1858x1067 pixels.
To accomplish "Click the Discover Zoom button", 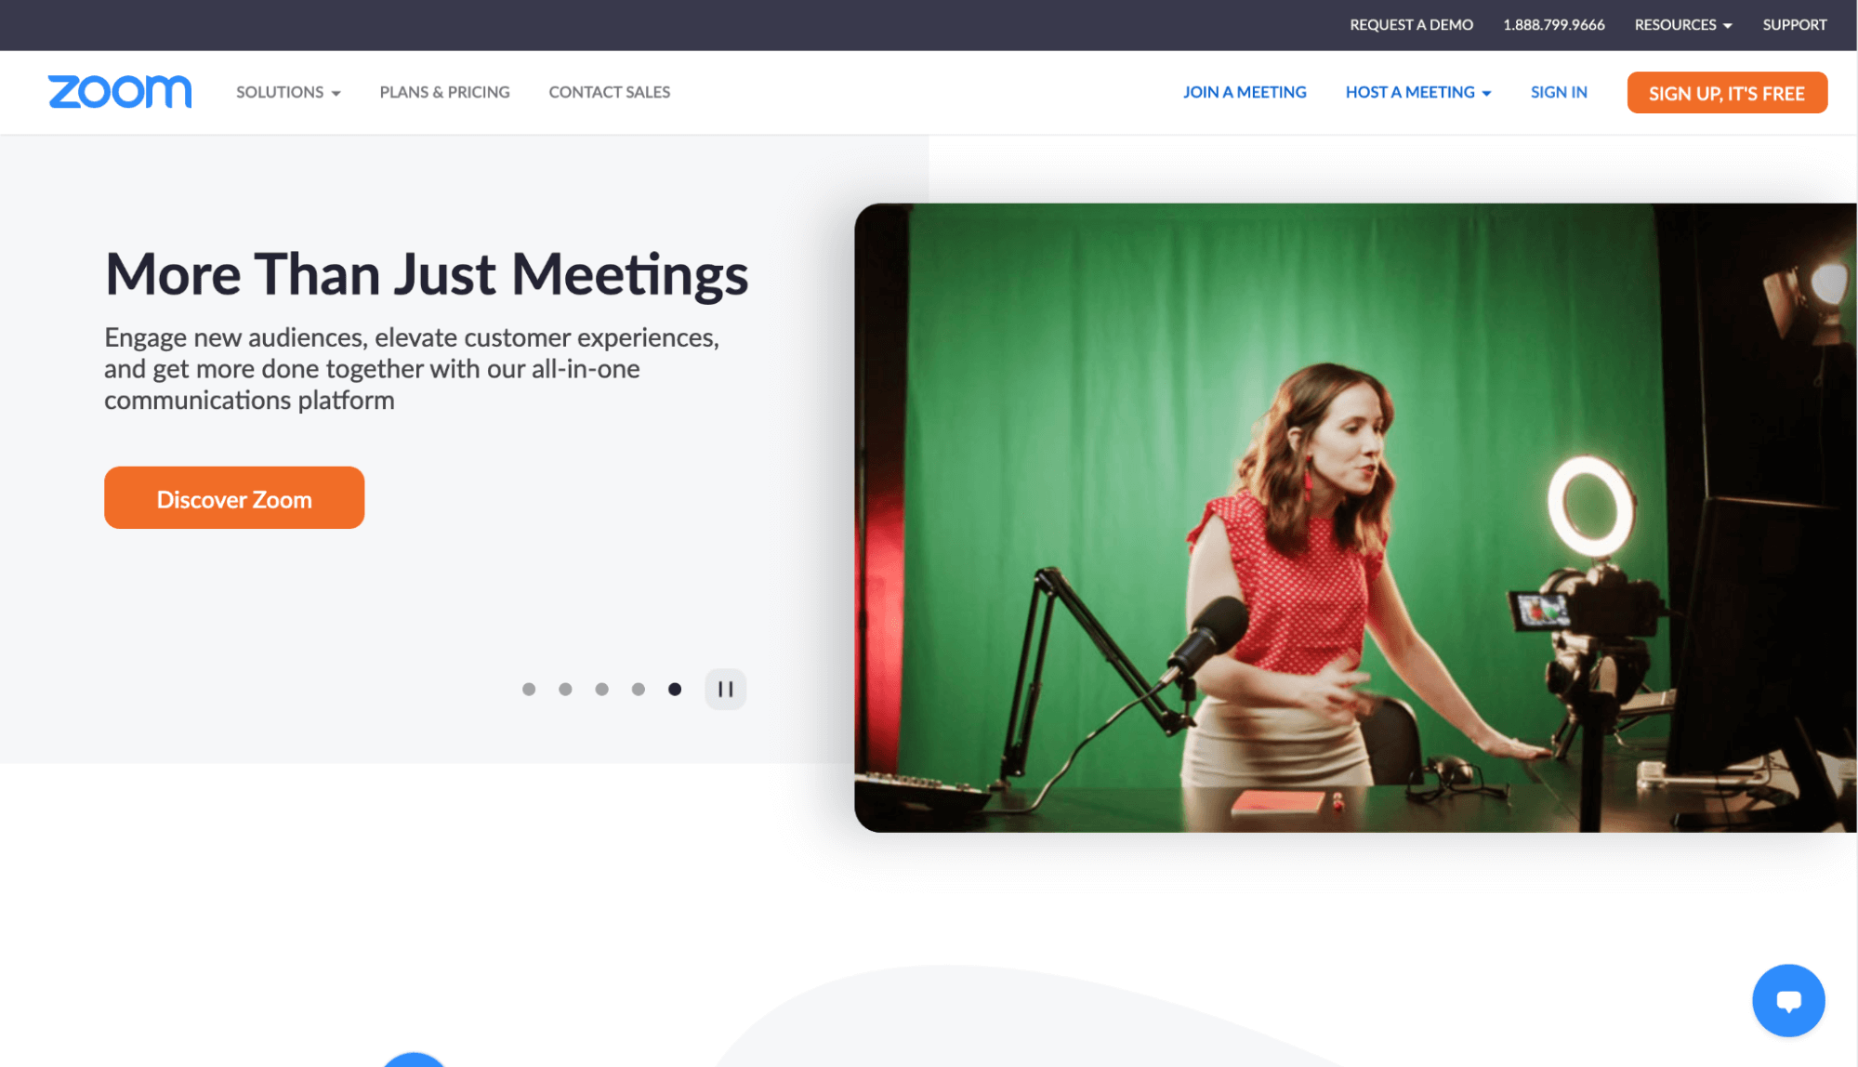I will (233, 497).
